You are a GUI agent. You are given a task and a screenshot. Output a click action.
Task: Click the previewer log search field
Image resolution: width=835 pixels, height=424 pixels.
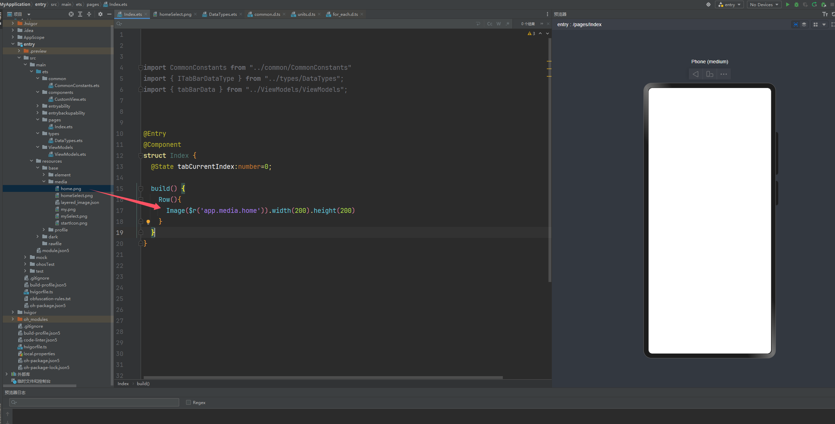pyautogui.click(x=94, y=402)
